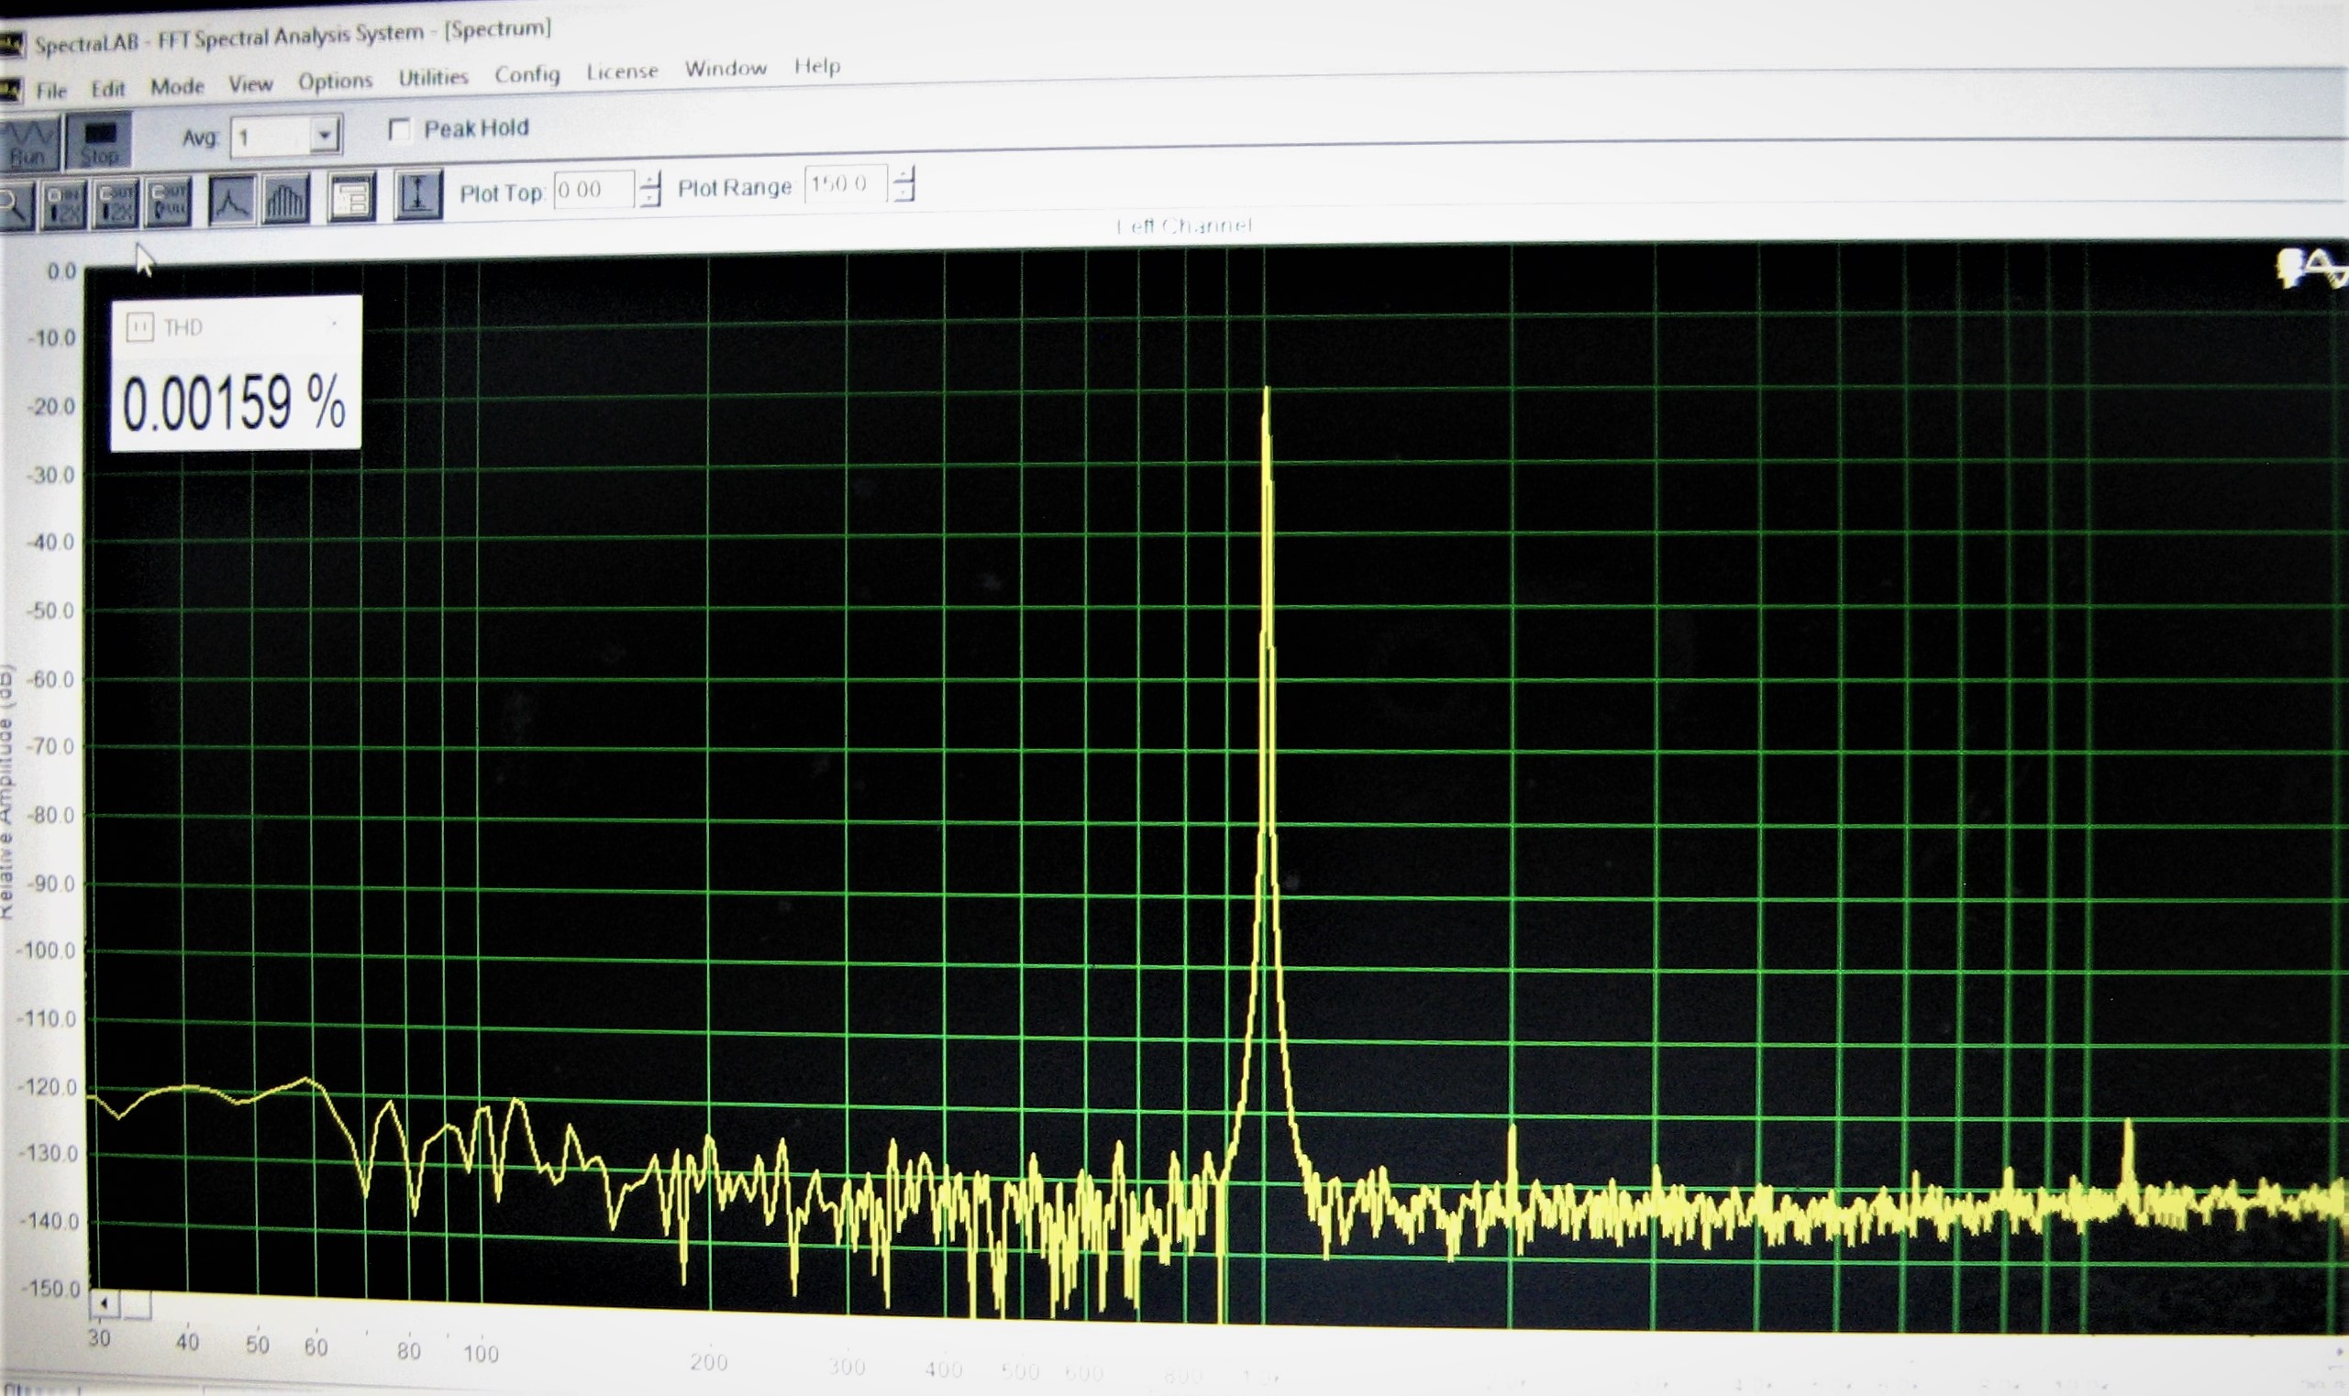Click the Stop button
This screenshot has height=1396, width=2349.
[x=99, y=140]
